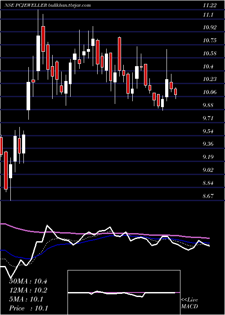Viewport: 225px width, 315px height.
Task: Click the 11.22 price axis label
Action: pos(210,5)
